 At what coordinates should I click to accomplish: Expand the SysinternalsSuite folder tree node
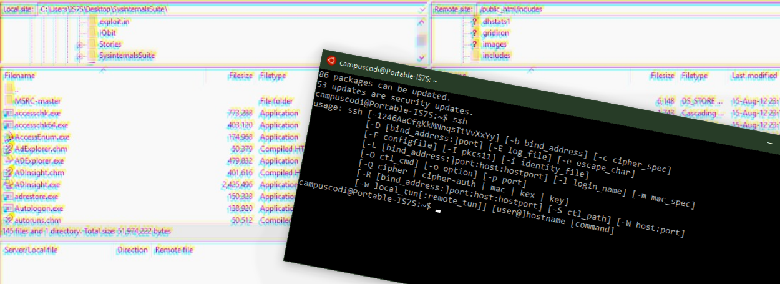tap(79, 56)
